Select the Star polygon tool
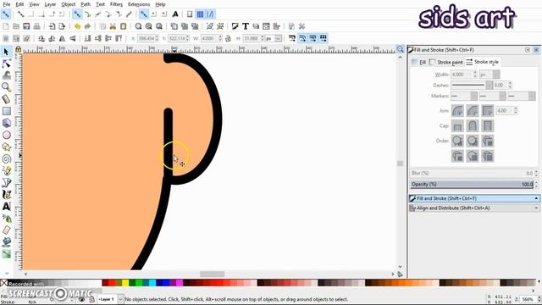The image size is (542, 305). point(6,147)
